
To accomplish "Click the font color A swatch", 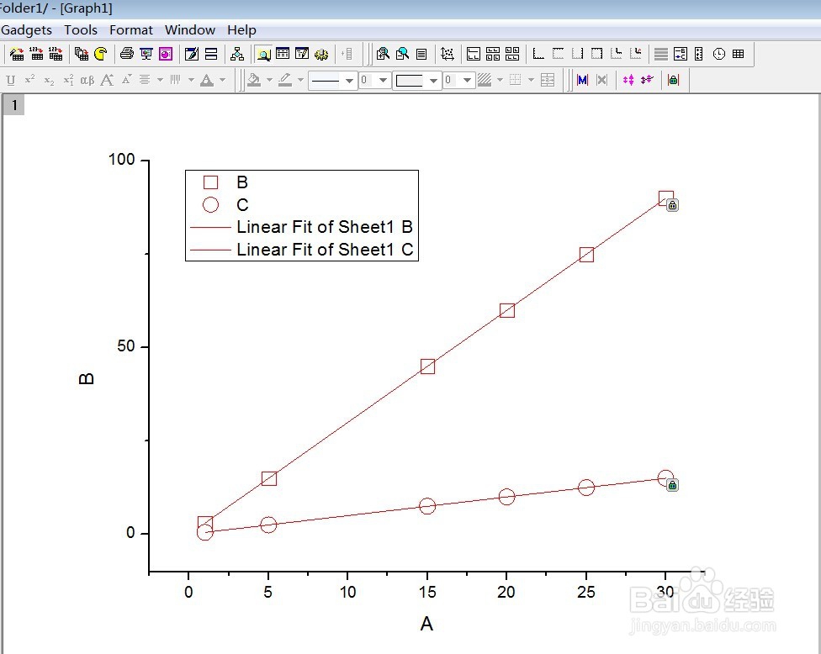I will pyautogui.click(x=207, y=80).
